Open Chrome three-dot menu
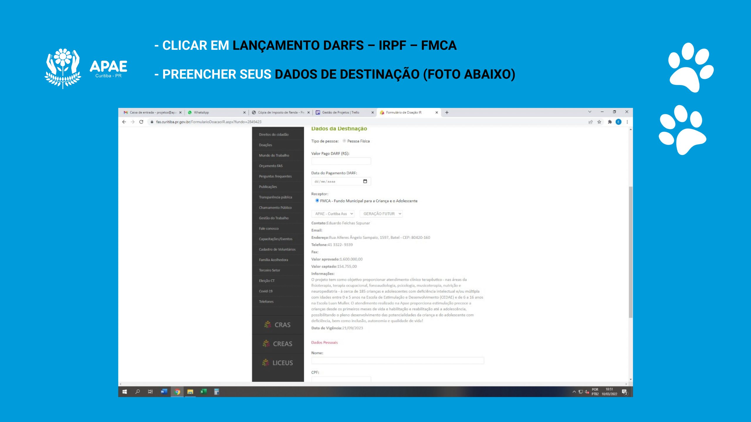Image resolution: width=751 pixels, height=422 pixels. coord(627,122)
